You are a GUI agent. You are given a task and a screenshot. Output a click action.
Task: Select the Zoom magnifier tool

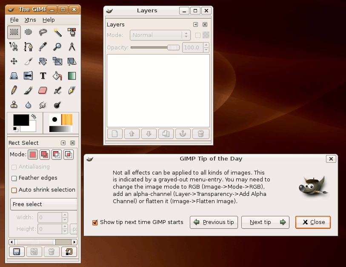click(x=57, y=46)
